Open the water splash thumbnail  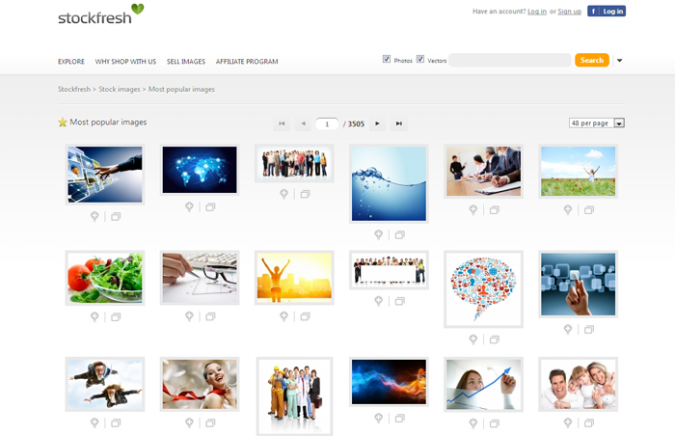click(x=389, y=183)
